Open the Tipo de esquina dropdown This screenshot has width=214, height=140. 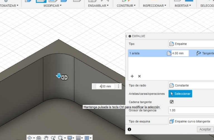191,121
